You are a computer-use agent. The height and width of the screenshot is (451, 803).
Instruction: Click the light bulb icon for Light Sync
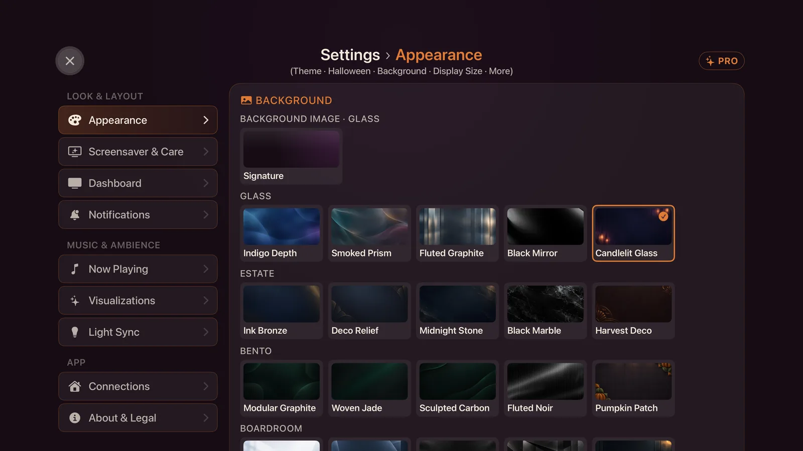(75, 332)
